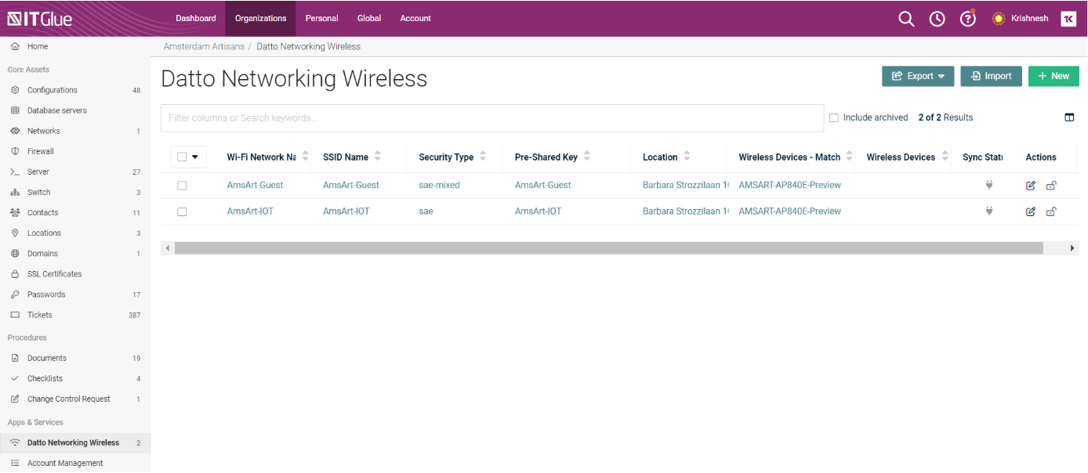Screen dimensions: 1088x473
Task: Click the Firewall shield icon in sidebar
Action: pyautogui.click(x=15, y=151)
